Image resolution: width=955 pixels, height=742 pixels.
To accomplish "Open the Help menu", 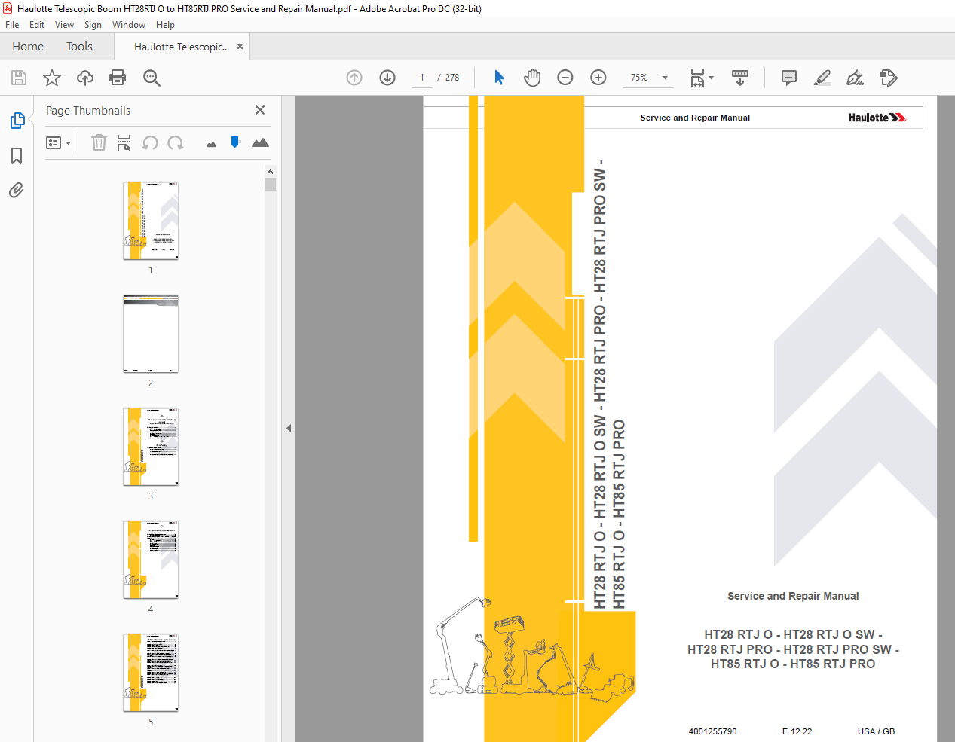I will [165, 25].
